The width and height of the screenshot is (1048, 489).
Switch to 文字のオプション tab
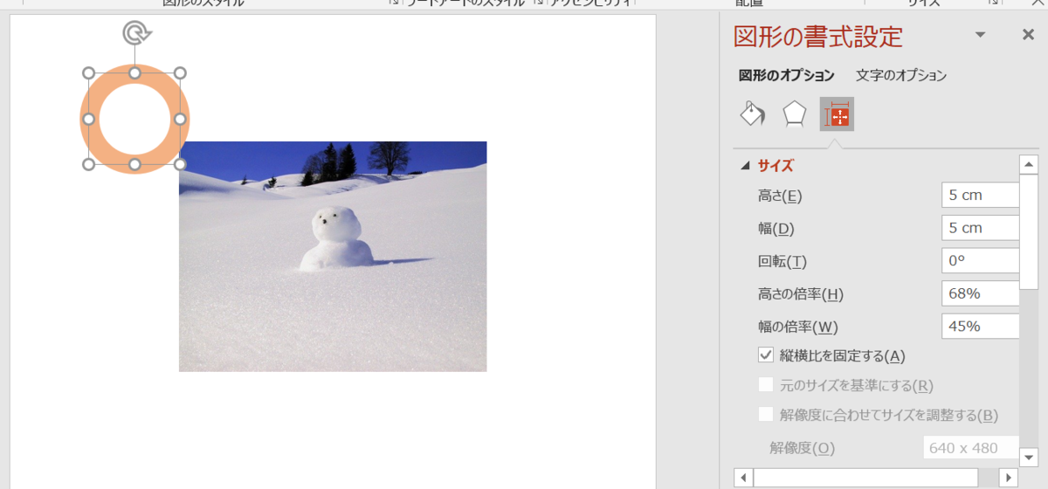901,76
